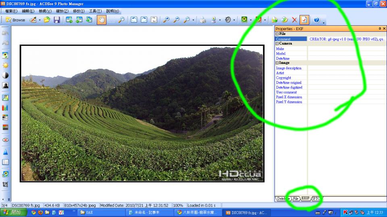The height and width of the screenshot is (217, 387).
Task: Click the blue Help question mark icon
Action: [316, 20]
